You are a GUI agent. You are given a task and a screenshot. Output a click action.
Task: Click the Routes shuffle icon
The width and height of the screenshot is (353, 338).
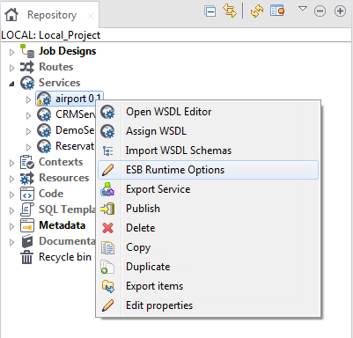point(27,67)
